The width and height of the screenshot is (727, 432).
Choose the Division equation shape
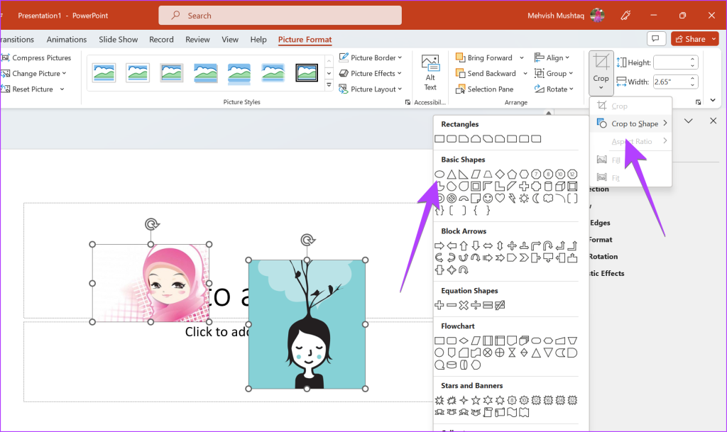click(475, 305)
